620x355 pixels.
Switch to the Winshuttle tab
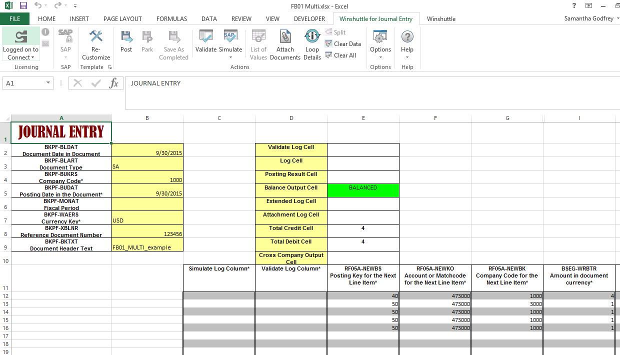pyautogui.click(x=441, y=19)
